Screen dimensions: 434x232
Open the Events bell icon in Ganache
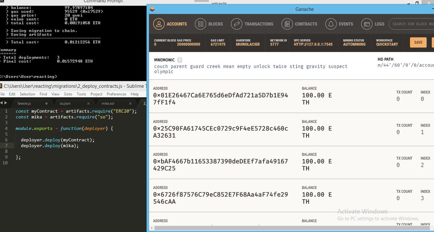(x=331, y=24)
